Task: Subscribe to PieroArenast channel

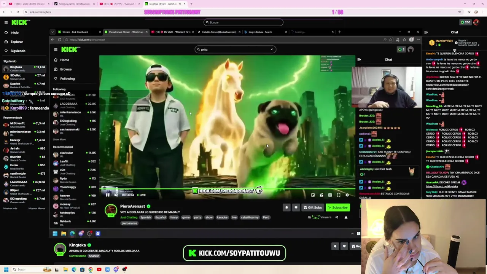Action: pyautogui.click(x=338, y=207)
